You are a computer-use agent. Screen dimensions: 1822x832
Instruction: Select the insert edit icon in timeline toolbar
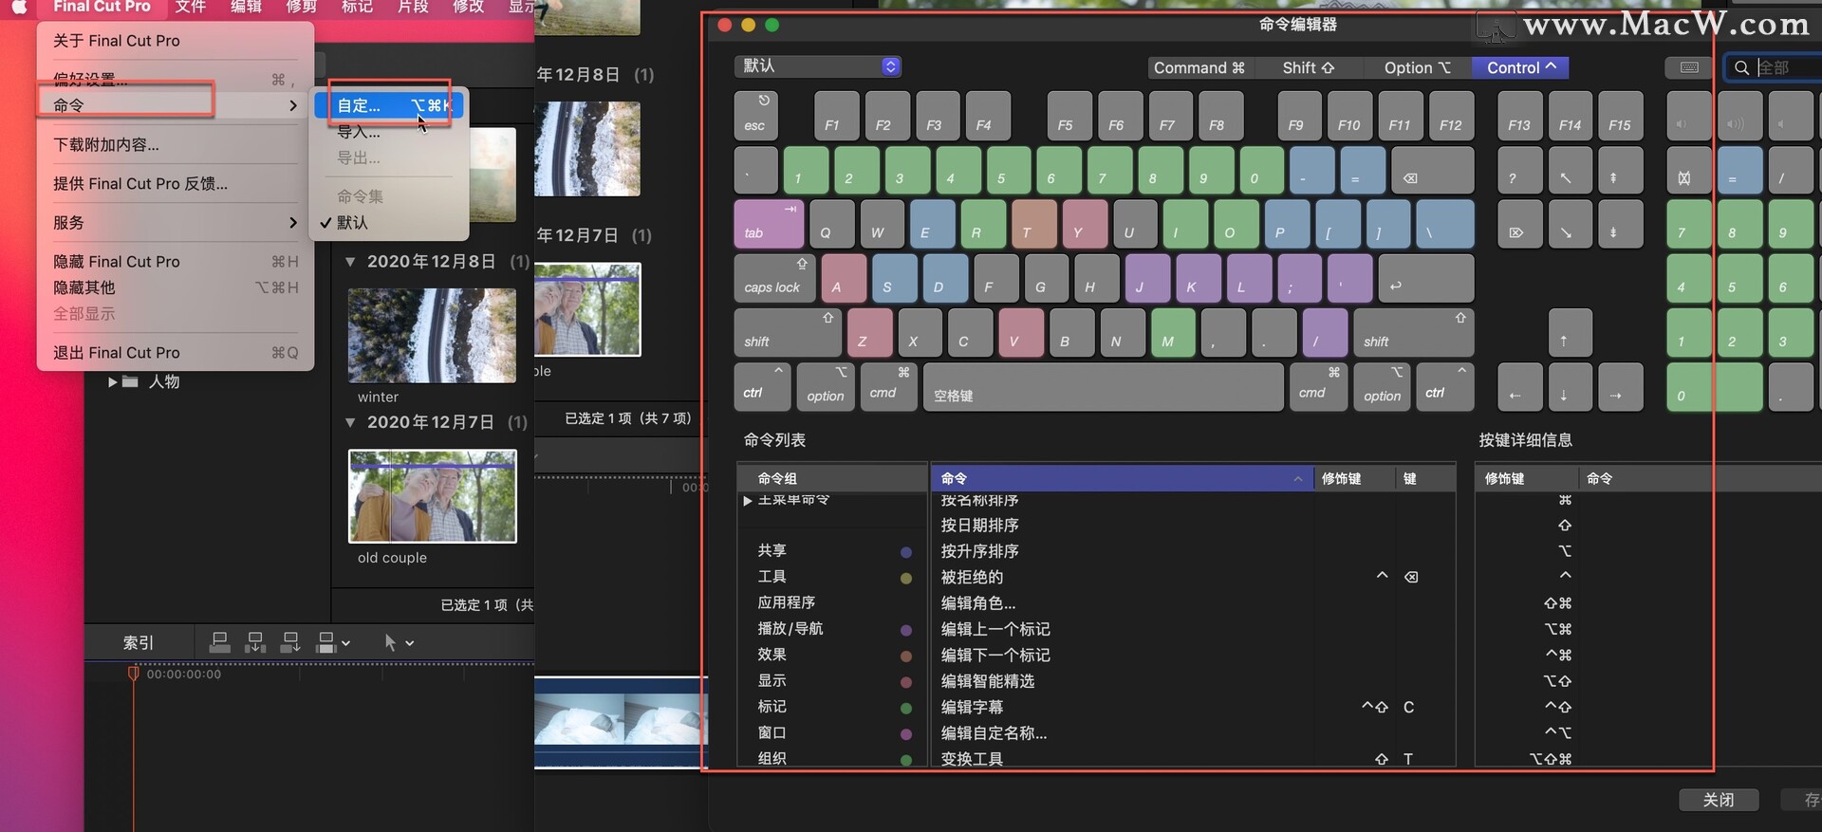tap(255, 642)
